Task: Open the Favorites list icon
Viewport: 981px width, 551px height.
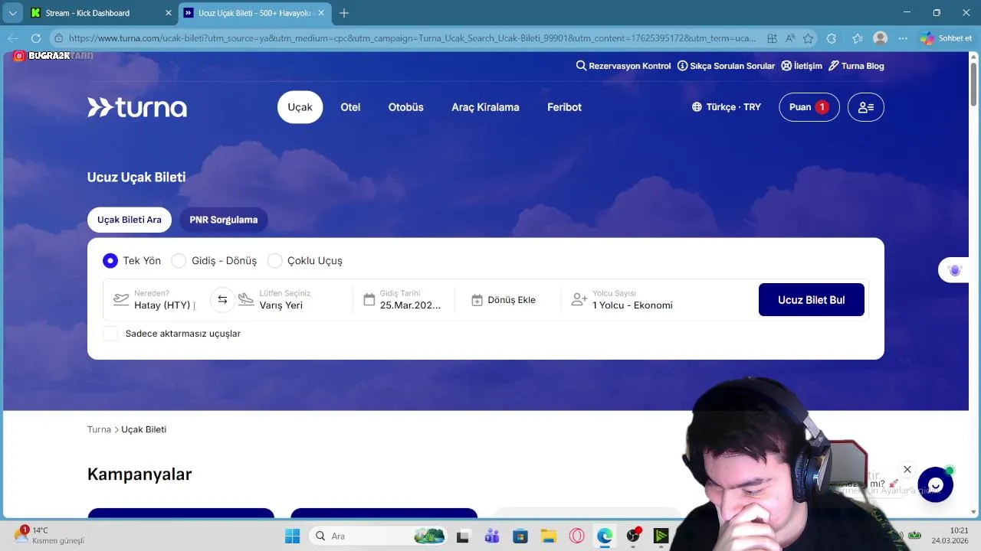Action: pyautogui.click(x=857, y=38)
